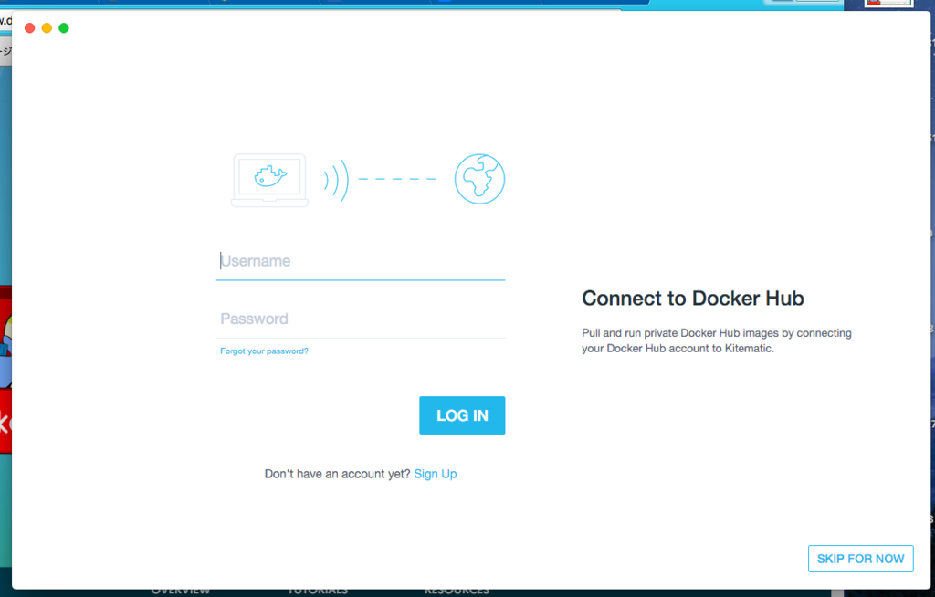Open the Forgot your password link
This screenshot has width=935, height=597.
point(264,351)
